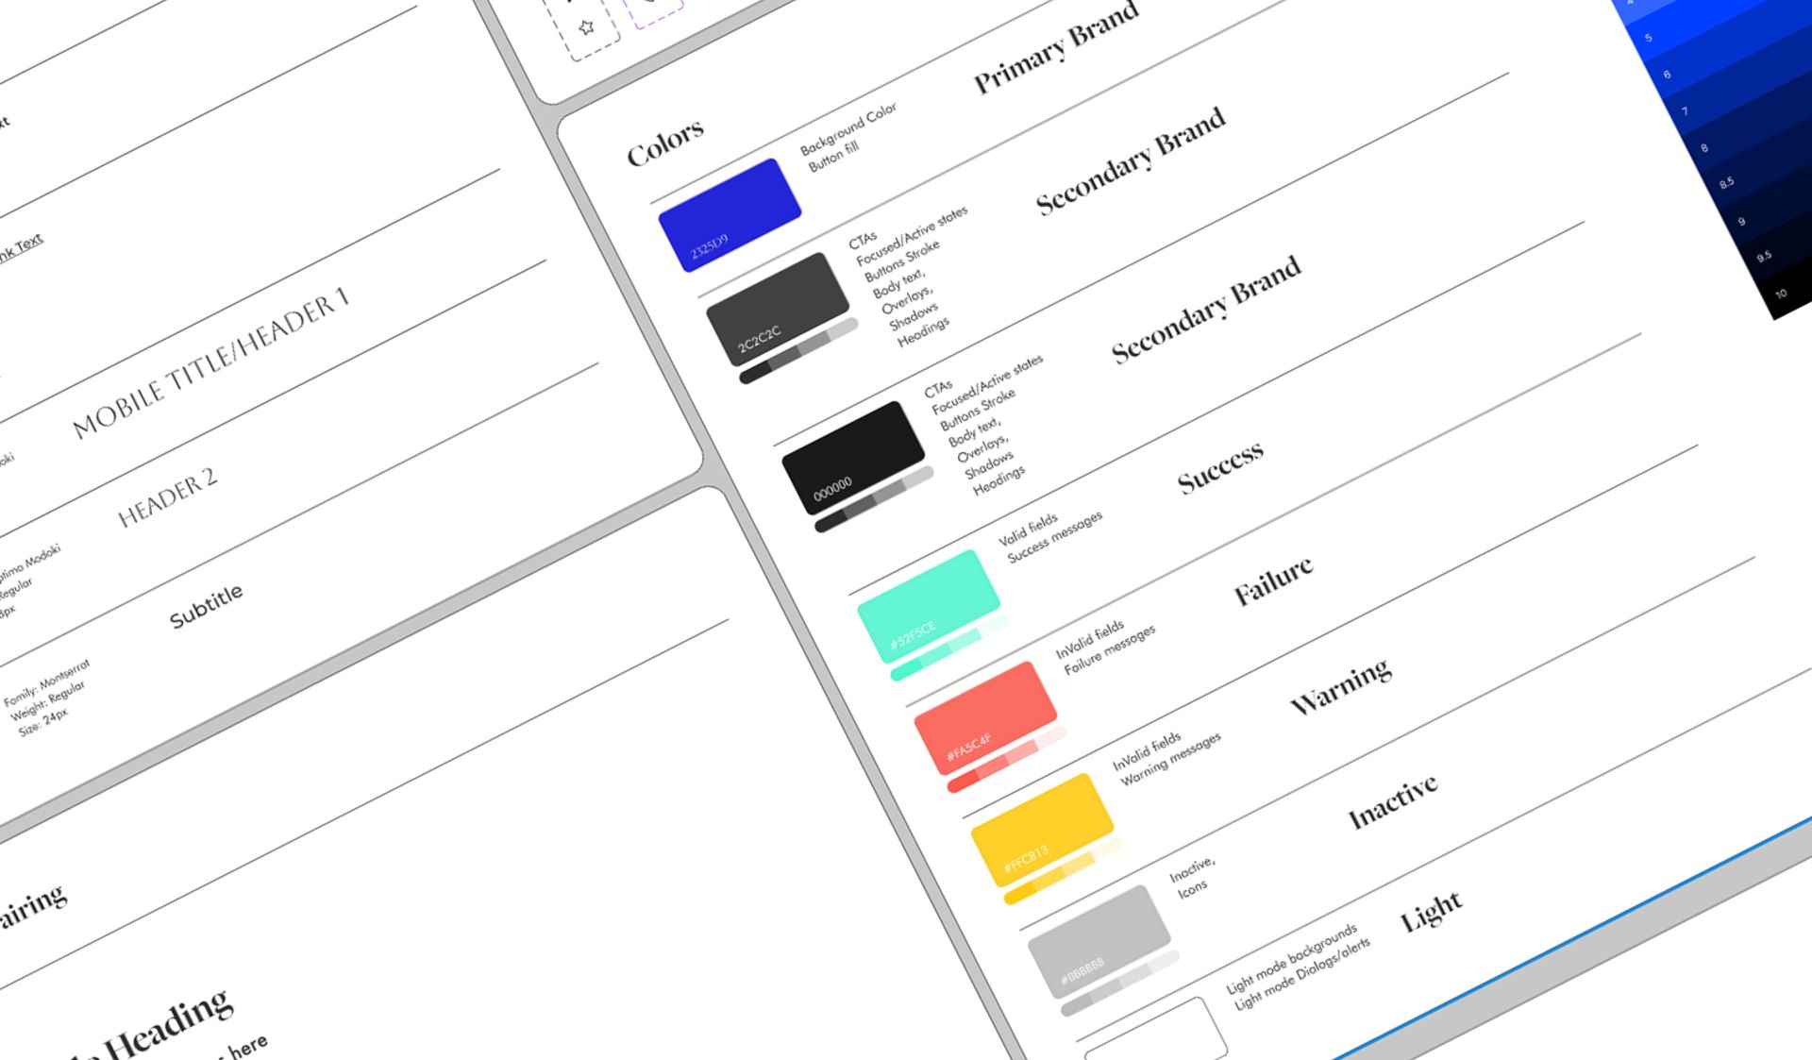The width and height of the screenshot is (1812, 1060).
Task: Click the star icon in the dashed frame
Action: coord(587,27)
